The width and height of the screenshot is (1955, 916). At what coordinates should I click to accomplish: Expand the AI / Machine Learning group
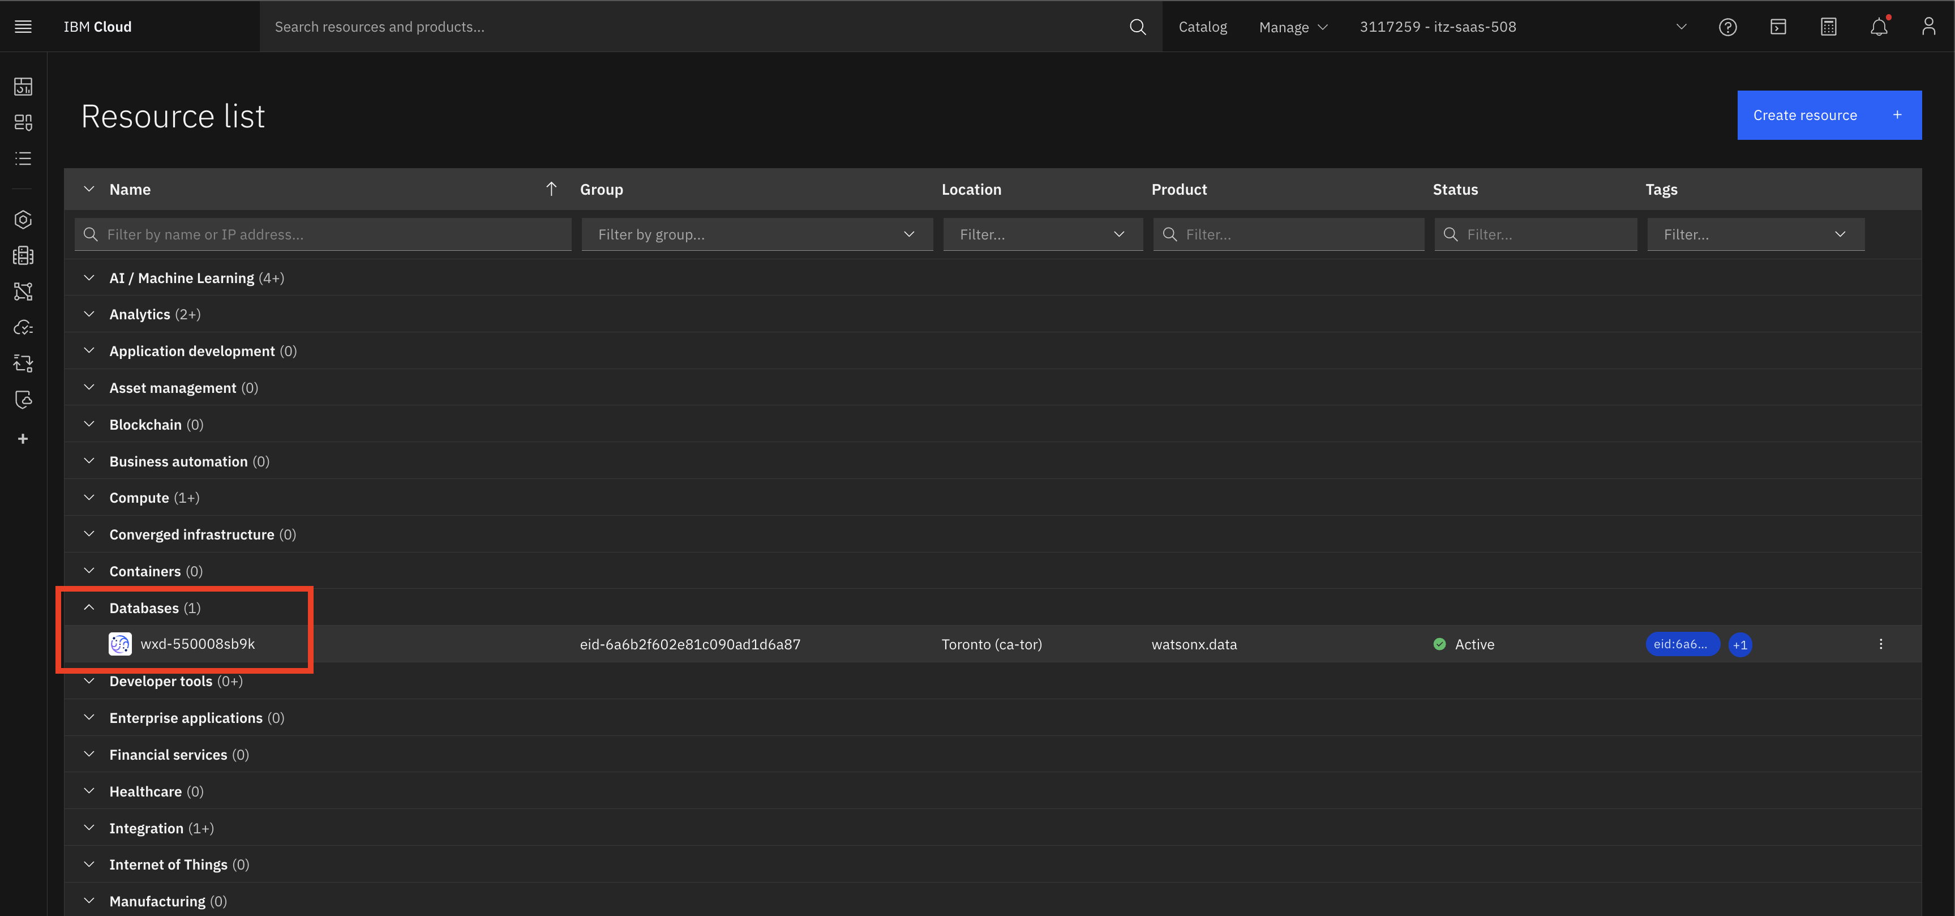click(x=89, y=278)
